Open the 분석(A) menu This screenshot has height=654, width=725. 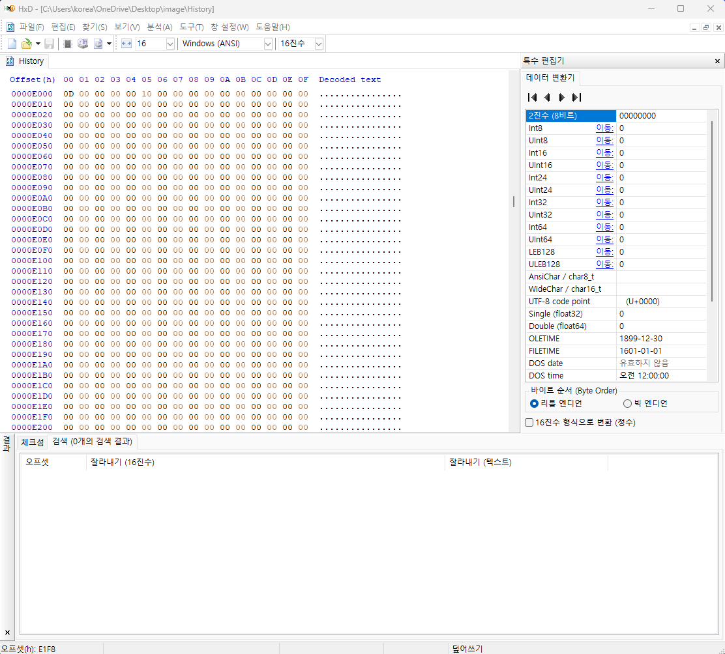coord(159,27)
